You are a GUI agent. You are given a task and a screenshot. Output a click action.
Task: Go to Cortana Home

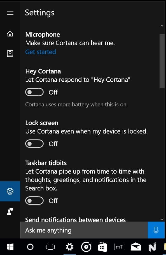point(10,34)
